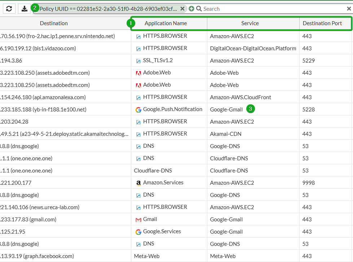The image size is (353, 262).
Task: Click application icon in the Akamai-CDN row
Action: 138,134
